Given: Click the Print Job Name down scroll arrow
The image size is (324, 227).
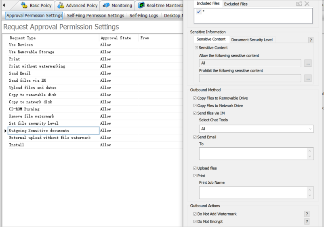Looking at the screenshot, I should [x=309, y=195].
